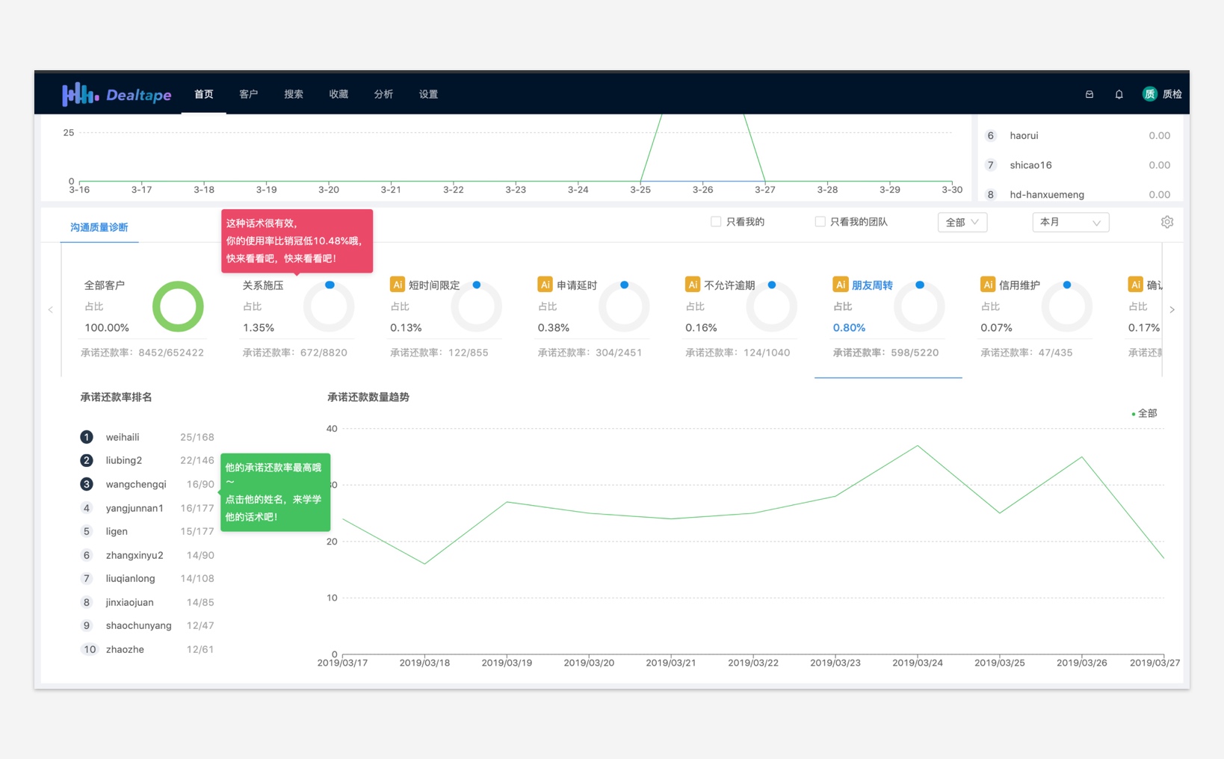This screenshot has width=1224, height=759.
Task: Click the green user avatar icon
Action: pos(1149,94)
